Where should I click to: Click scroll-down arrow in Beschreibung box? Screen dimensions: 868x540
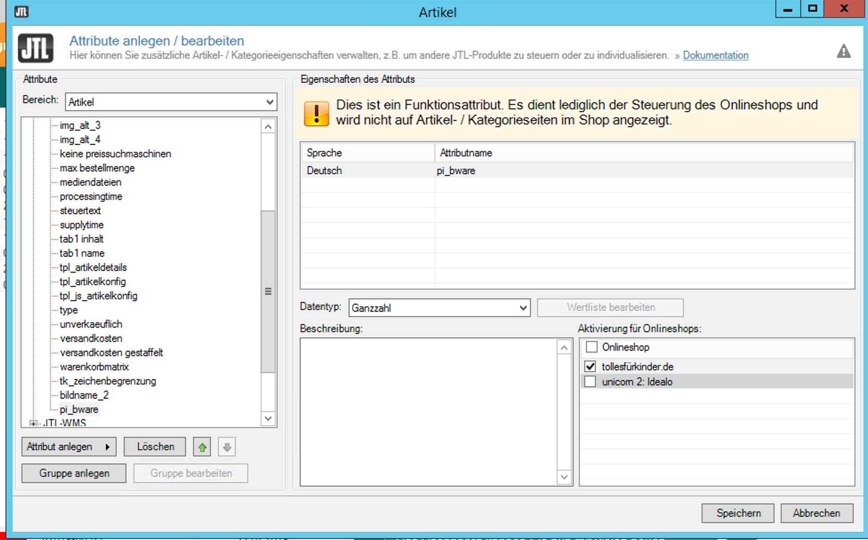[x=564, y=477]
